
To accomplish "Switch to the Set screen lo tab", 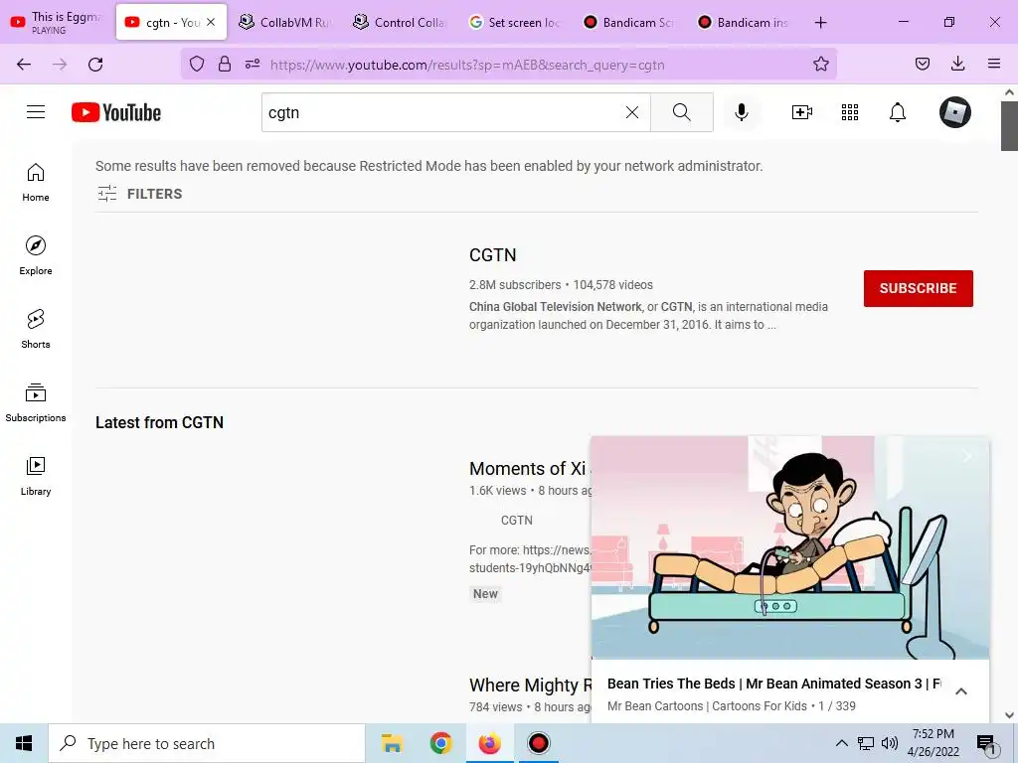I will coord(514,22).
